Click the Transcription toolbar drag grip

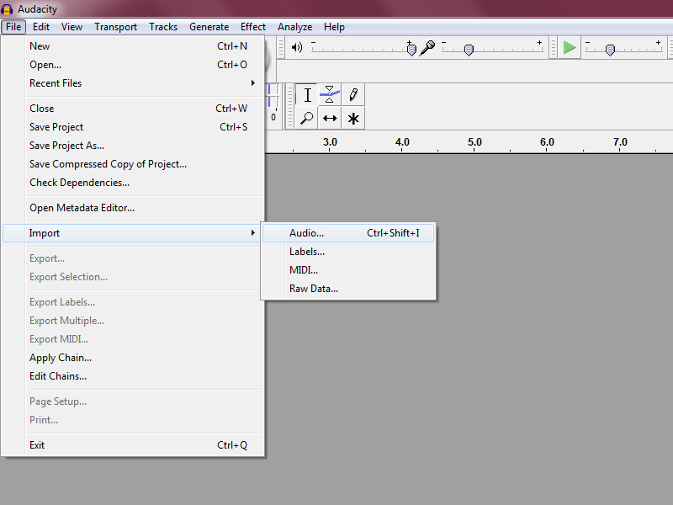554,47
